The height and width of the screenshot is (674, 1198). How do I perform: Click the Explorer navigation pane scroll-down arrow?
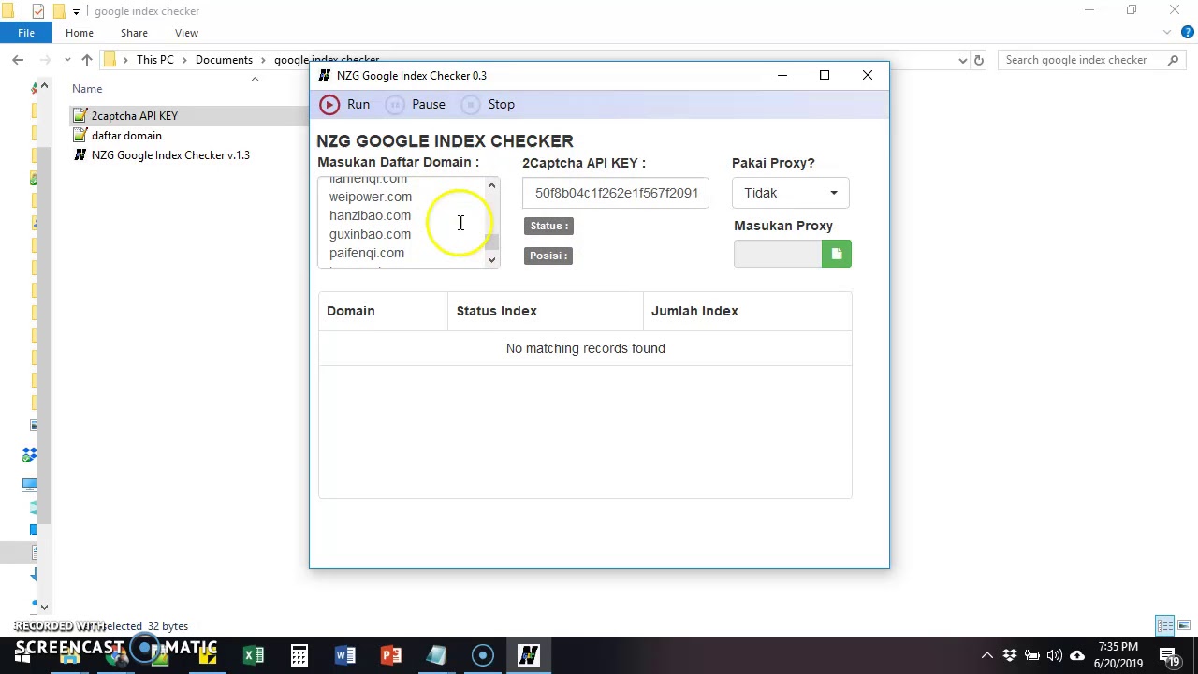pyautogui.click(x=43, y=608)
